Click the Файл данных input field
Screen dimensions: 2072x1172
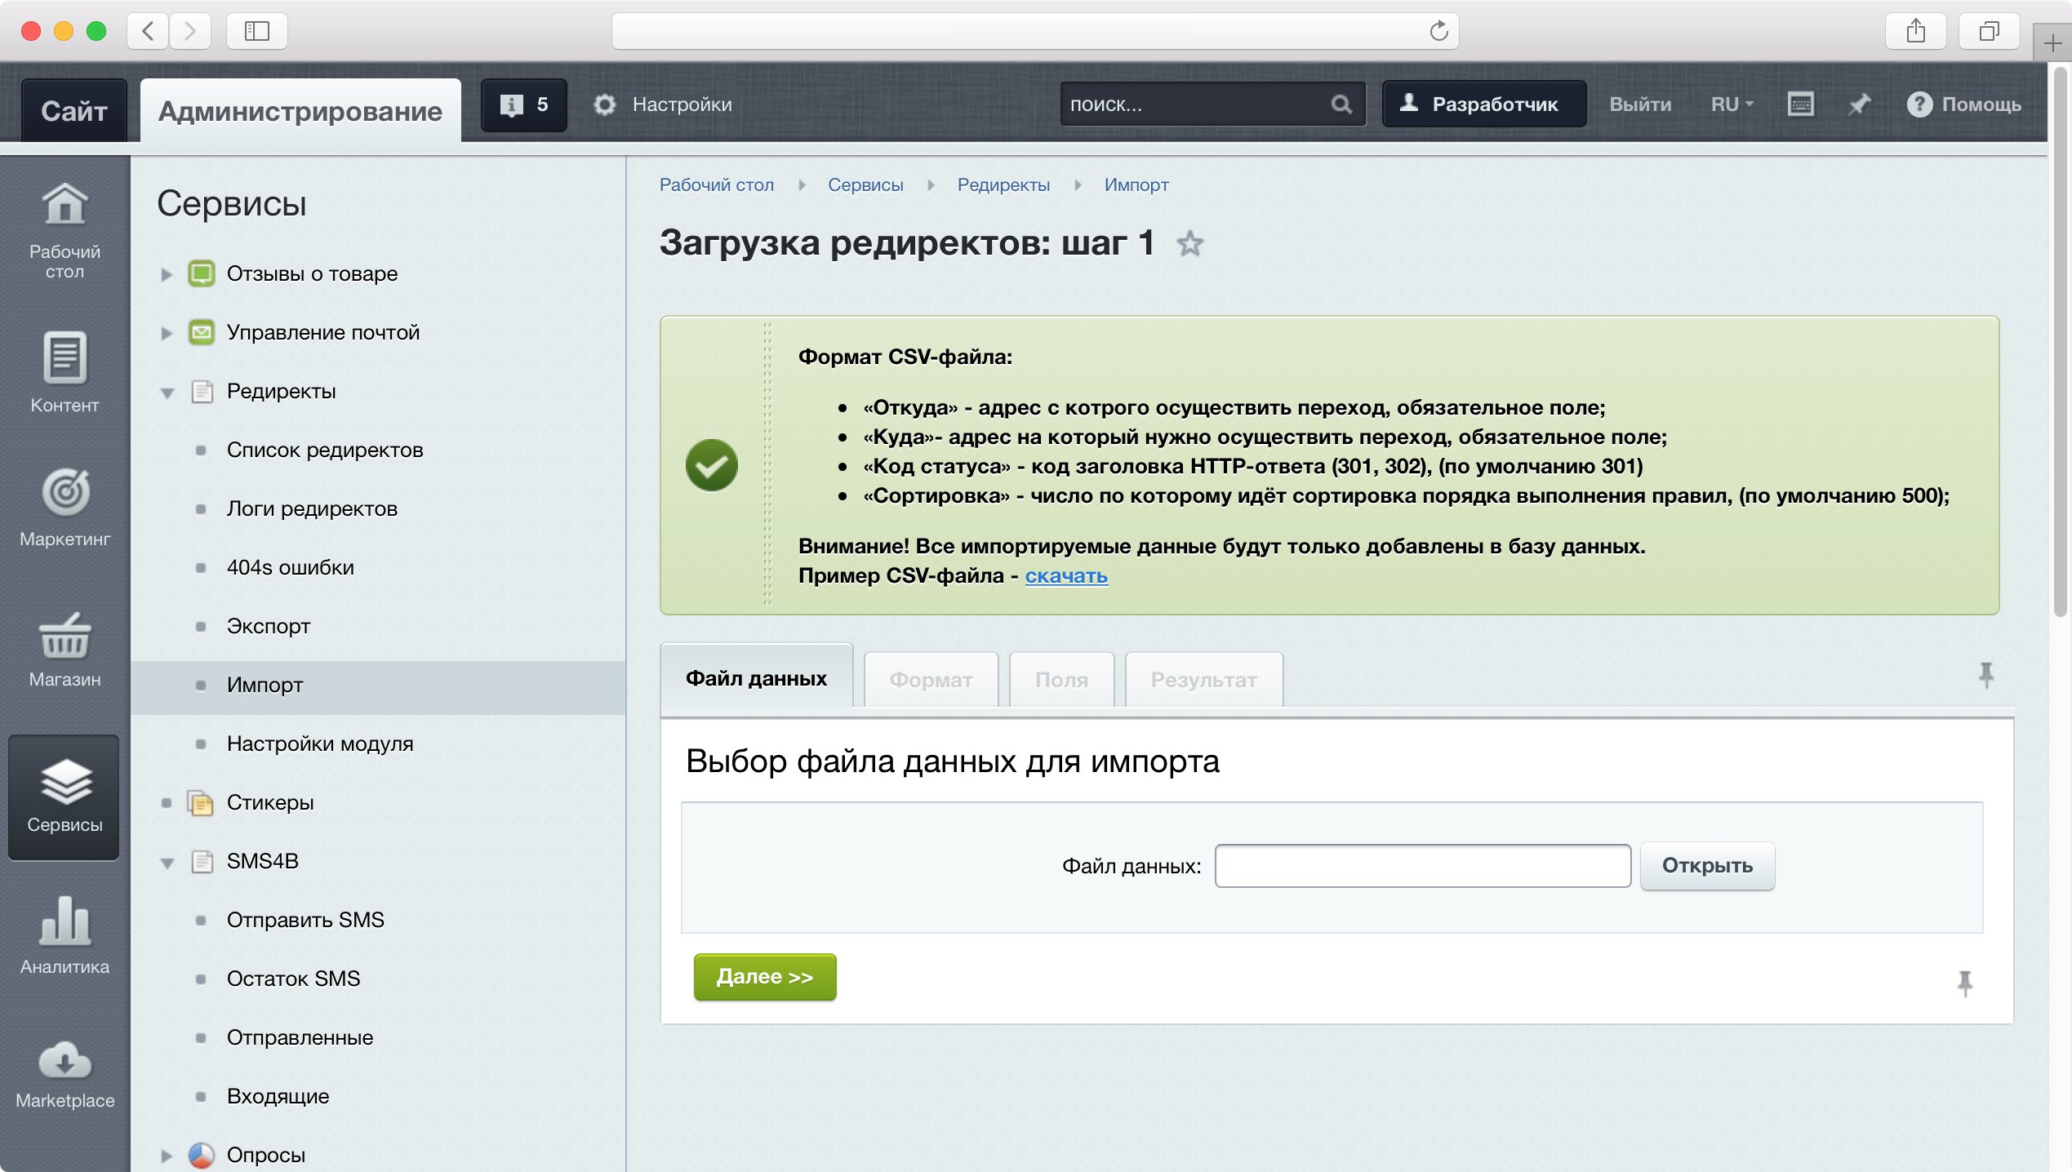[1422, 866]
